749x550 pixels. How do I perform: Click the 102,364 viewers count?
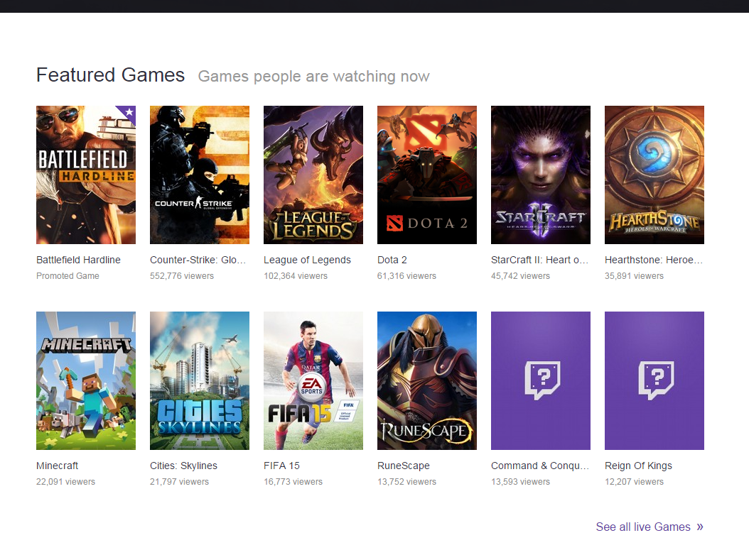coord(296,276)
